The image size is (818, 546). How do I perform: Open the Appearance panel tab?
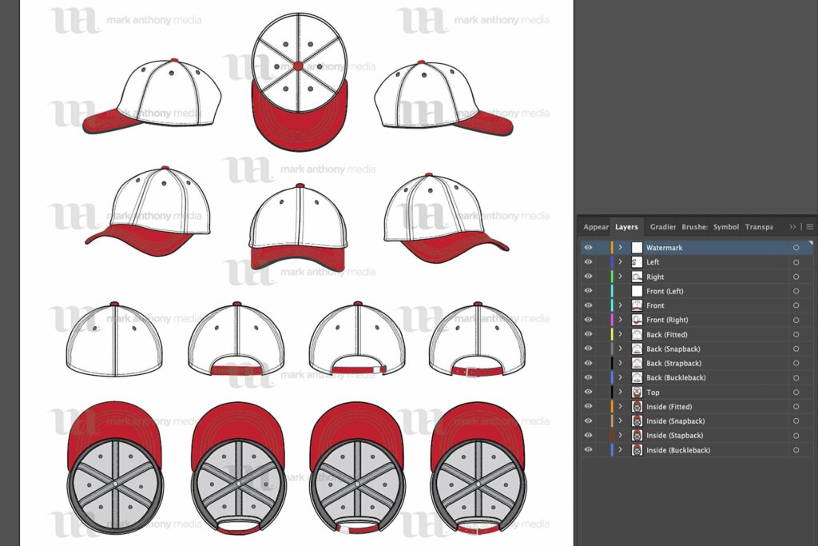coord(595,226)
